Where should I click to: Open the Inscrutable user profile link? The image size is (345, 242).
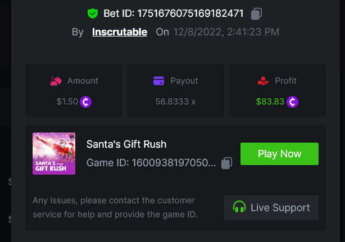coord(120,32)
